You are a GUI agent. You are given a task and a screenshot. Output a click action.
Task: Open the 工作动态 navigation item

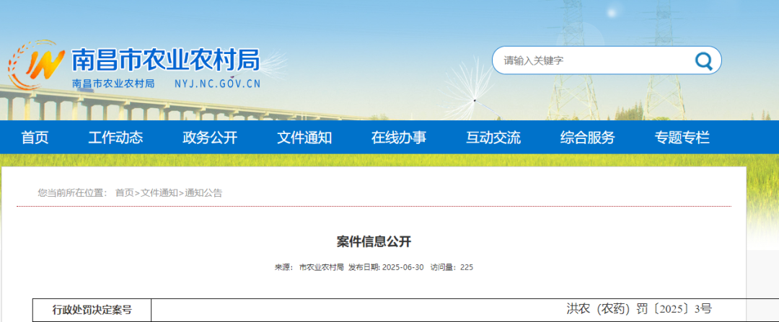pos(115,138)
